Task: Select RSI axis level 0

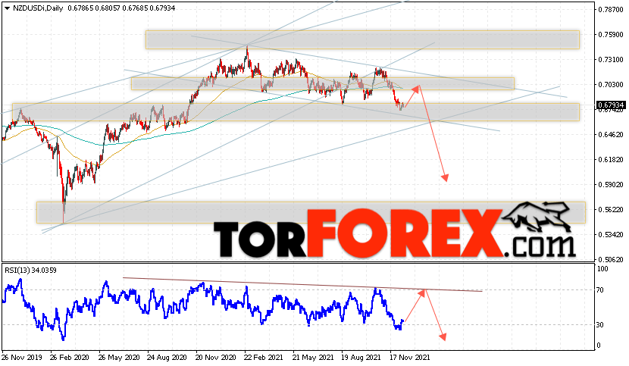Action: [x=599, y=345]
